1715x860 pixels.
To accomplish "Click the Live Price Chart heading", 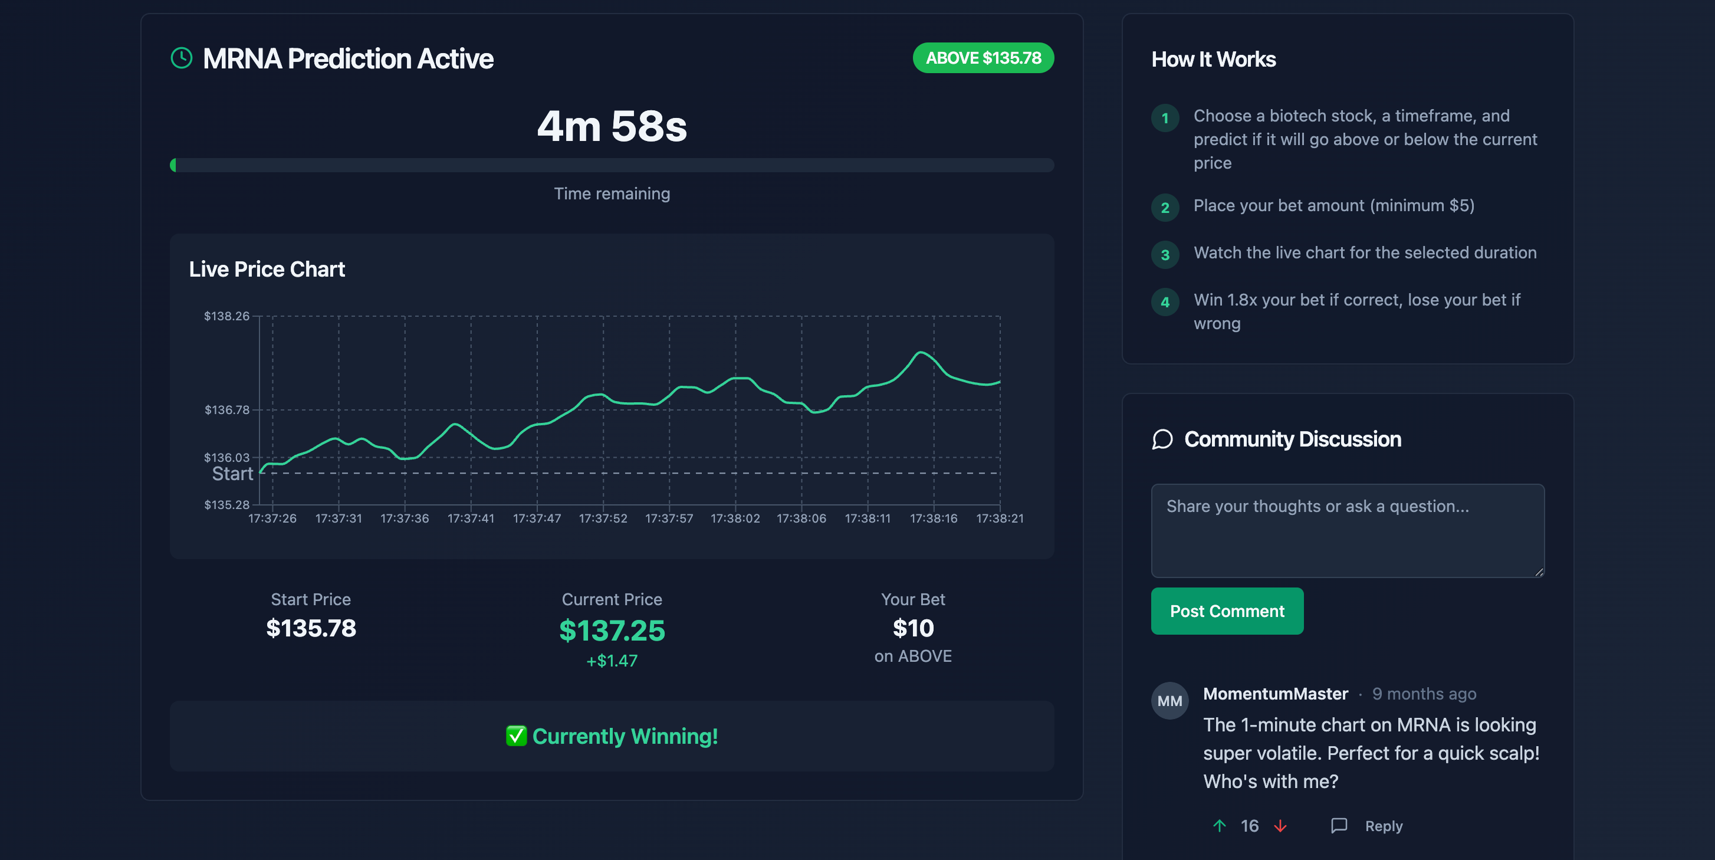I will click(x=267, y=269).
